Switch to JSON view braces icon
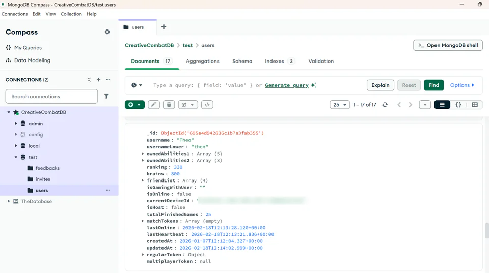489x273 pixels. 458,105
